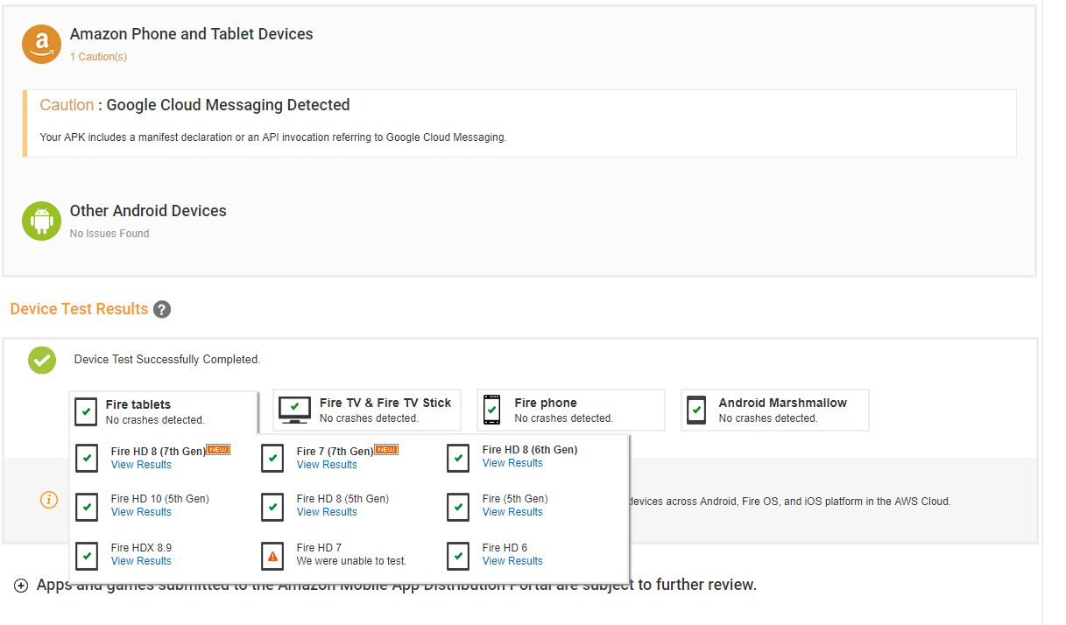Click the Fire HD 7 warning triangle
The width and height of the screenshot is (1066, 625).
point(272,556)
